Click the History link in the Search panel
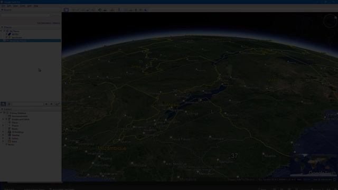The image size is (338, 190). pos(57,23)
